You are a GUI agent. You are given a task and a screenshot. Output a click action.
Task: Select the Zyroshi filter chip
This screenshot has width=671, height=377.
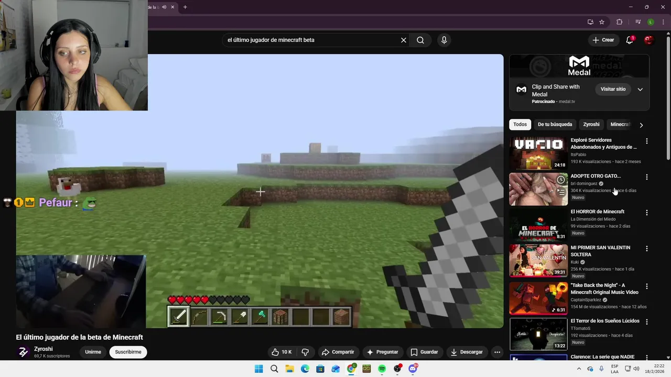[591, 125]
